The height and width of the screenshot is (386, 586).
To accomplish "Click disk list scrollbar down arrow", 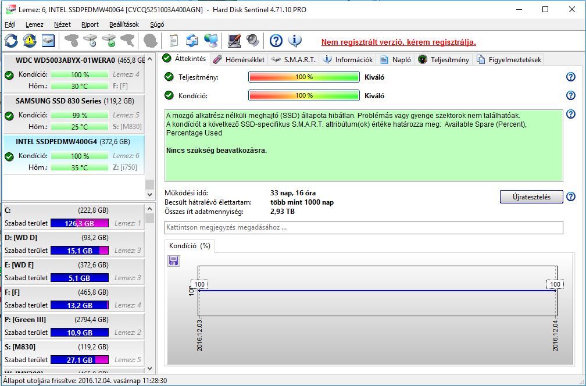I will (x=149, y=194).
